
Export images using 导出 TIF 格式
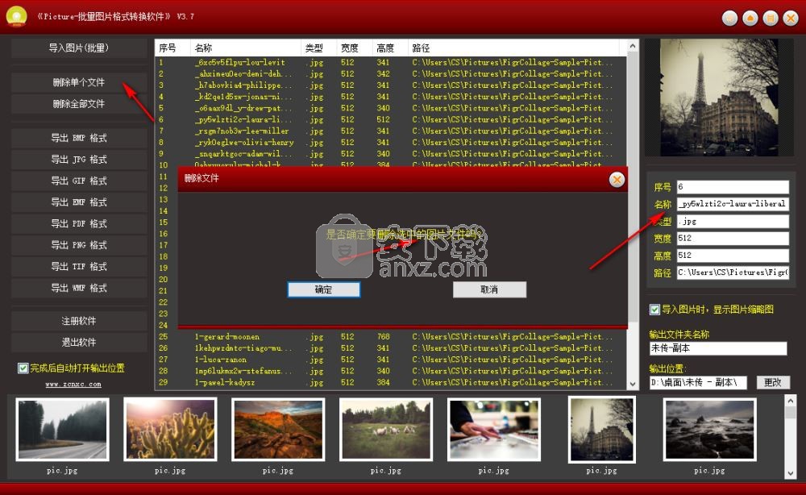point(79,266)
